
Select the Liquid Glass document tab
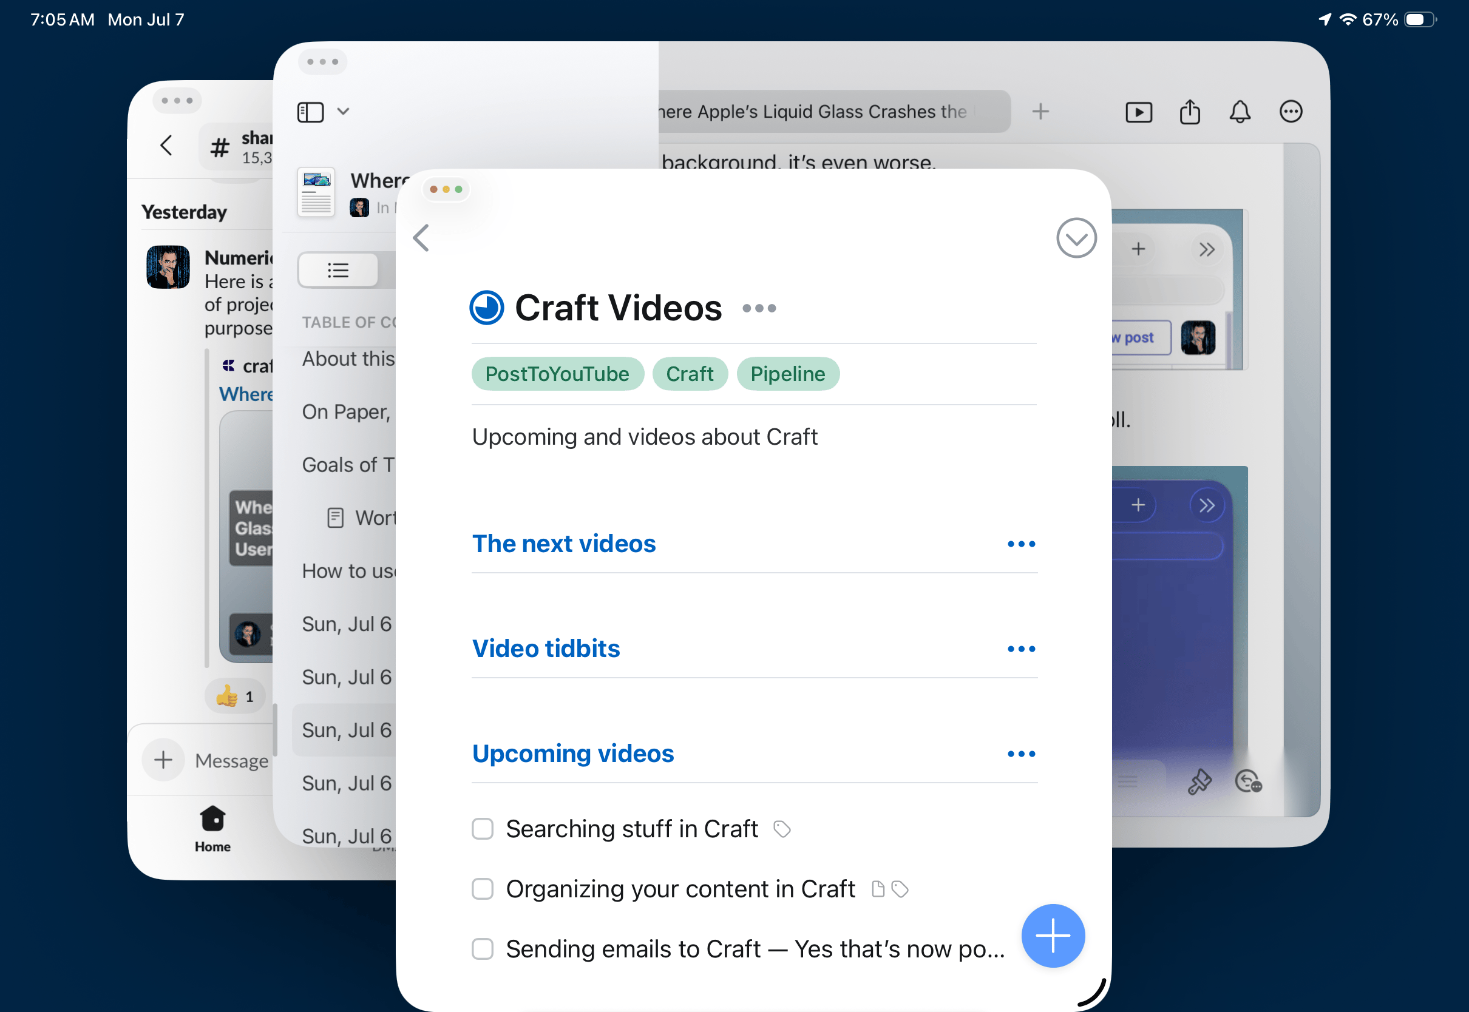click(x=833, y=112)
